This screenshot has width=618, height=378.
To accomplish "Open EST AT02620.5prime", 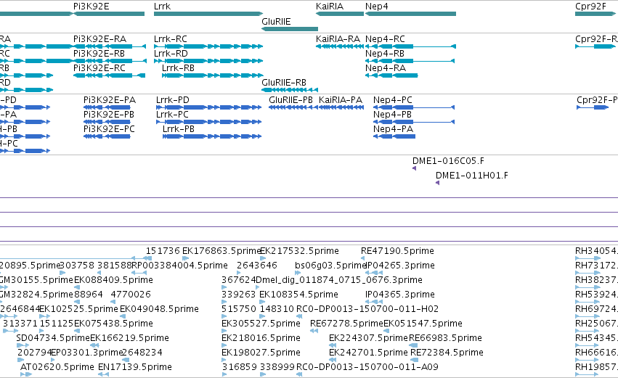I will pos(57,367).
